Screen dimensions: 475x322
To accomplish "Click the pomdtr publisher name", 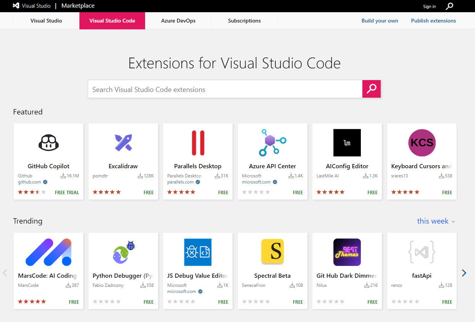I will tap(101, 176).
